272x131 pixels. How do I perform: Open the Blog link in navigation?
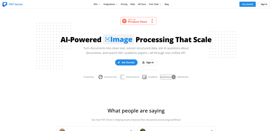(166, 4)
